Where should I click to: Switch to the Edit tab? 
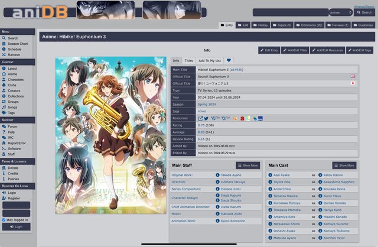pyautogui.click(x=243, y=25)
